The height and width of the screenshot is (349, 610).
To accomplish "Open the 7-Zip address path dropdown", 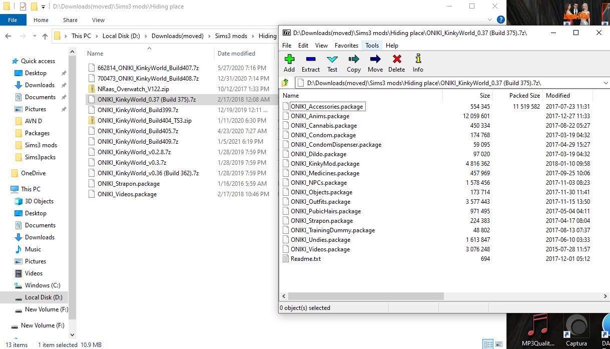I will coord(605,83).
